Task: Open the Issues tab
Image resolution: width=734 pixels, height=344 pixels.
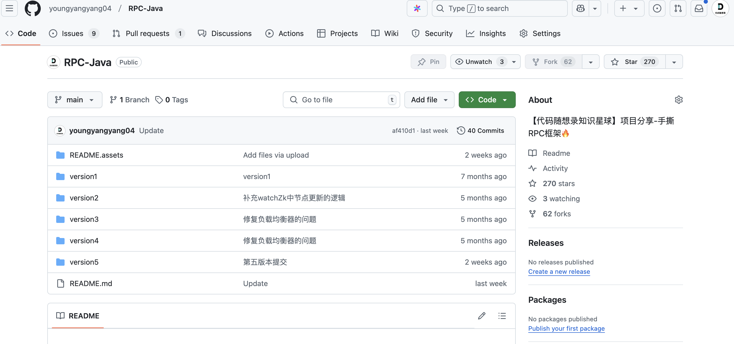Action: pyautogui.click(x=74, y=33)
